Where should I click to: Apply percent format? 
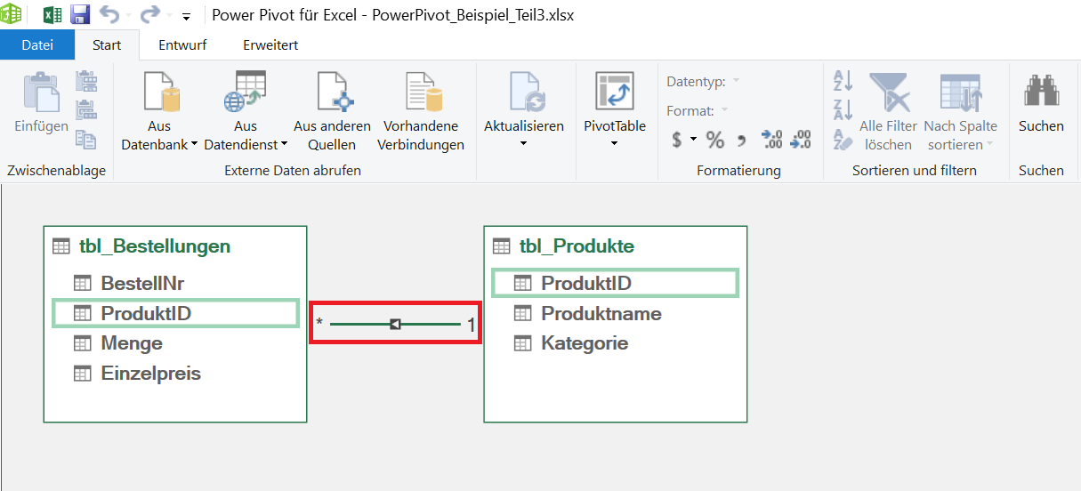[x=715, y=140]
